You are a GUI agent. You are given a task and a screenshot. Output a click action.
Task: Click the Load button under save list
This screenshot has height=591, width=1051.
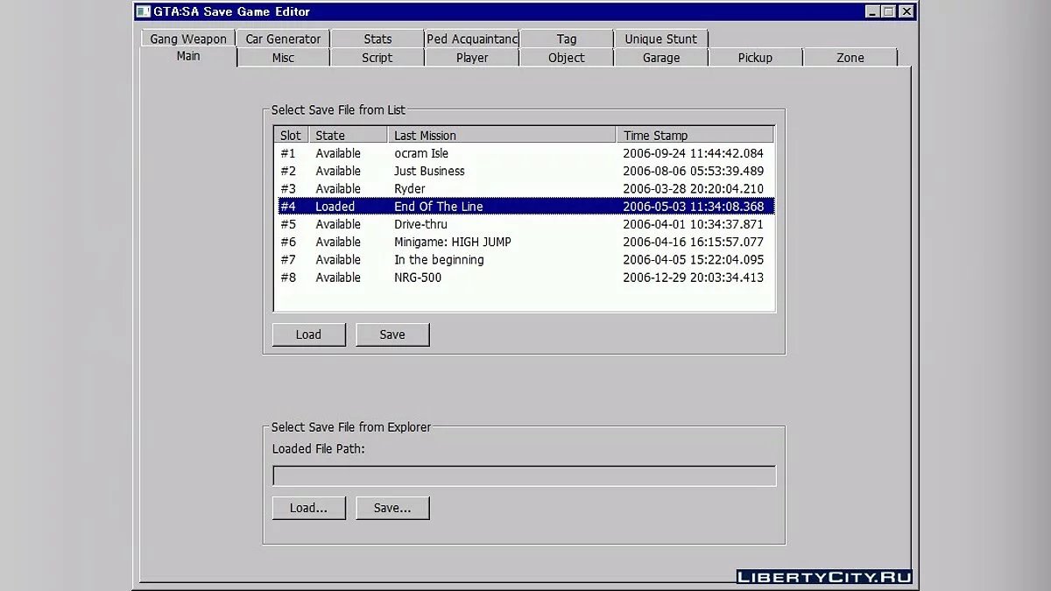(x=308, y=334)
